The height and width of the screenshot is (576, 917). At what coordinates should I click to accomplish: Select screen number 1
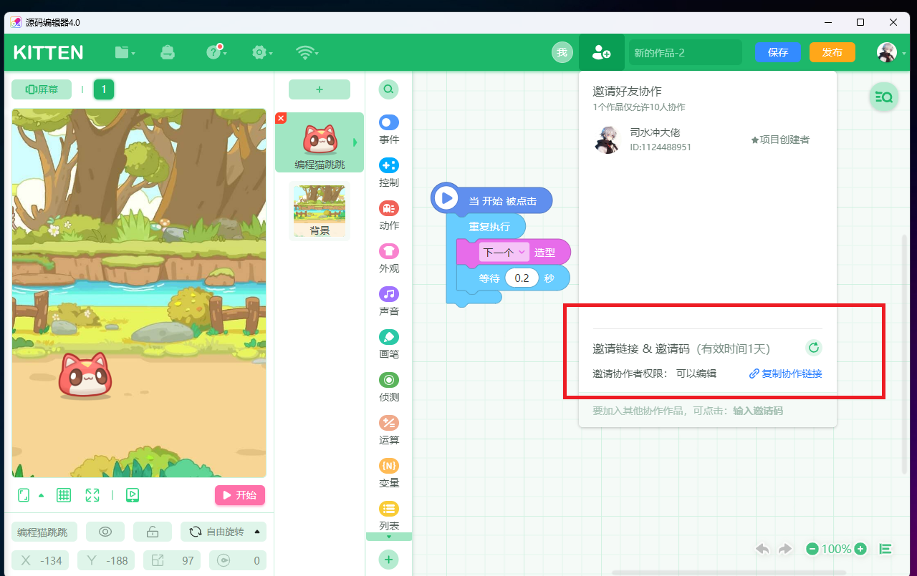click(x=104, y=89)
